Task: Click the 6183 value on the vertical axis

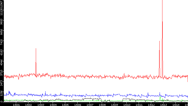Action: [x=1, y=52]
